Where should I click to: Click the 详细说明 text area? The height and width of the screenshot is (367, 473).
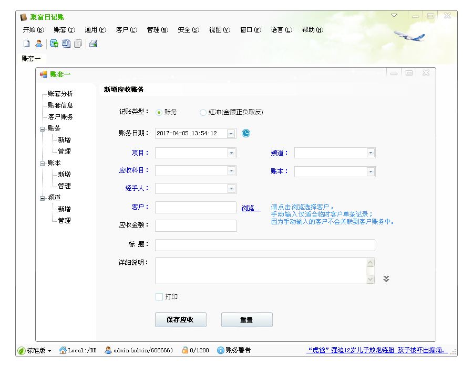tap(261, 271)
